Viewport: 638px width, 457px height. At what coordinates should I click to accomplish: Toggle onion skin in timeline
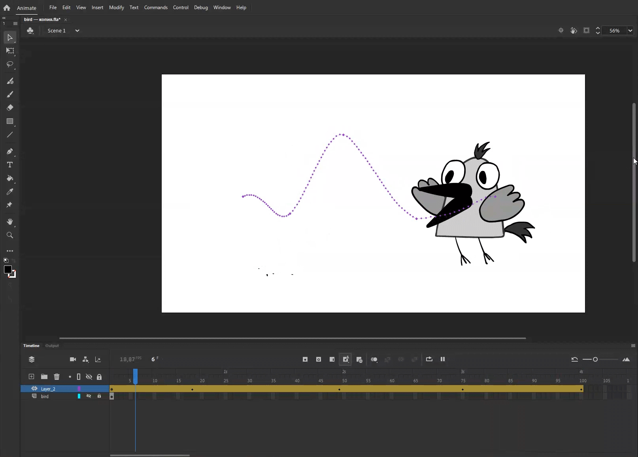pos(374,359)
